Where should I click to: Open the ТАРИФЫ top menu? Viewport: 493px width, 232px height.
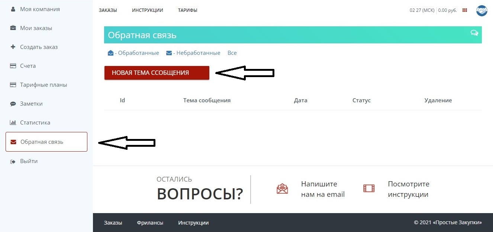pos(188,10)
